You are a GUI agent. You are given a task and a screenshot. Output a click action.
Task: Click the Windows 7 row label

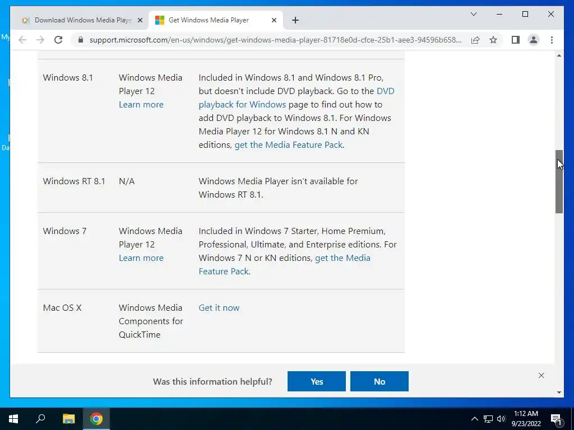pyautogui.click(x=64, y=231)
